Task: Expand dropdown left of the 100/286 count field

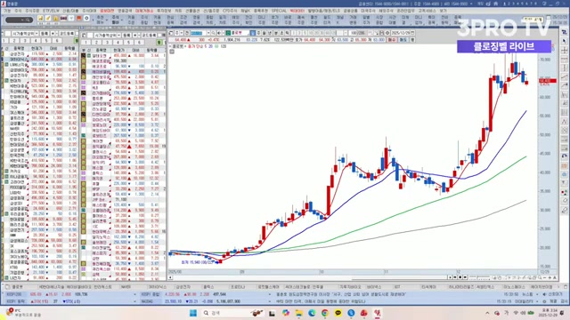Action: coord(345,33)
